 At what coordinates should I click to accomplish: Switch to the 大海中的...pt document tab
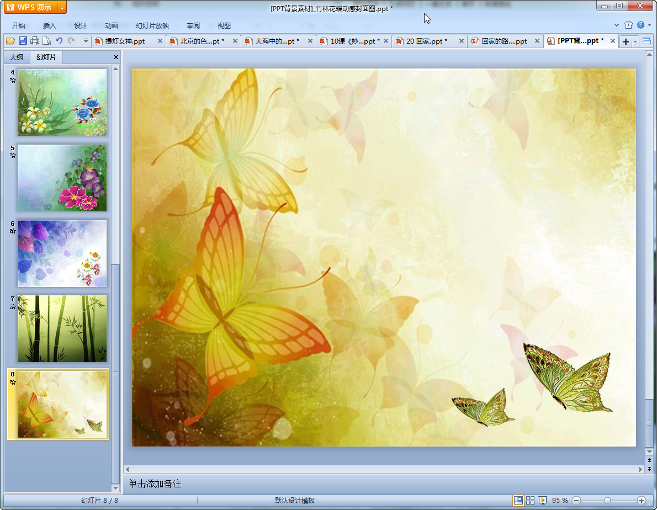[x=277, y=41]
